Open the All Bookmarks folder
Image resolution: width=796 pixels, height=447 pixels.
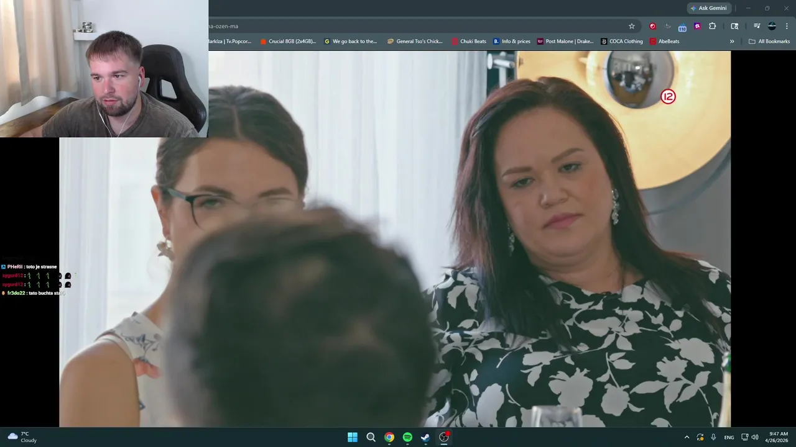[769, 42]
